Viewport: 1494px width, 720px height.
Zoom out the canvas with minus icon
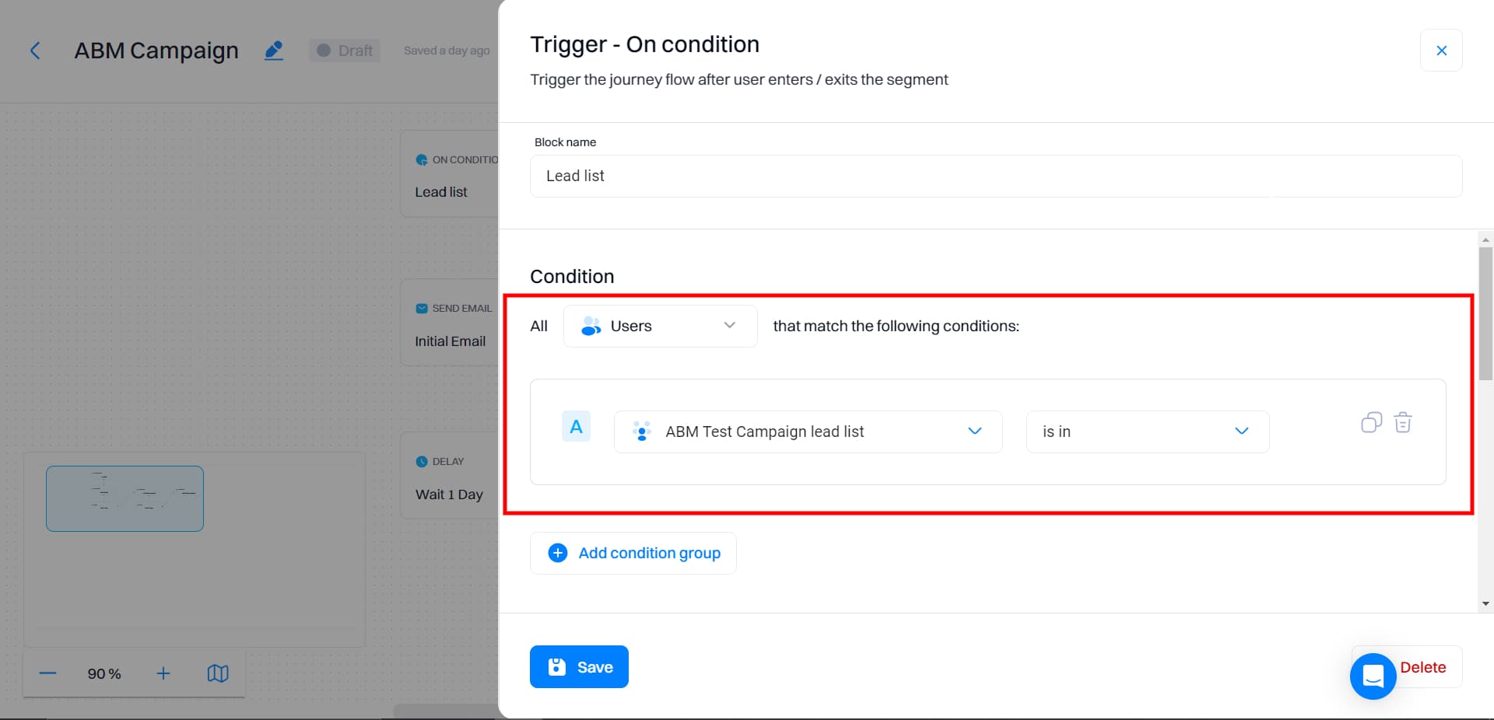pos(47,673)
